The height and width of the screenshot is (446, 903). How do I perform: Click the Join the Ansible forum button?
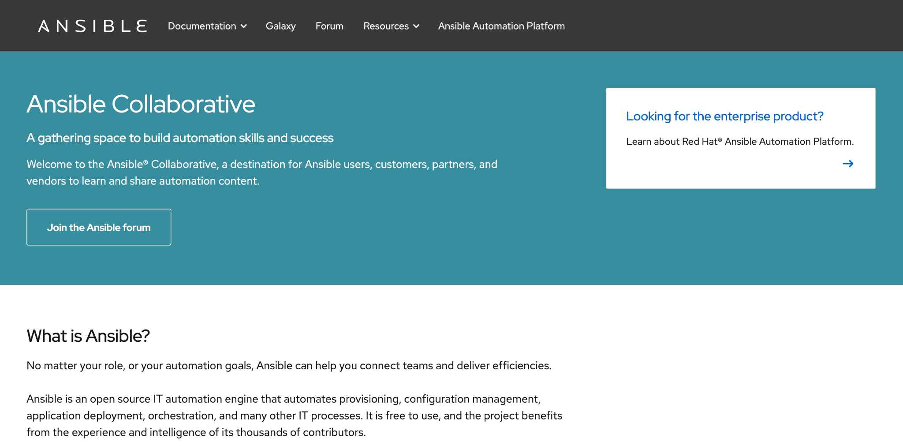(99, 227)
